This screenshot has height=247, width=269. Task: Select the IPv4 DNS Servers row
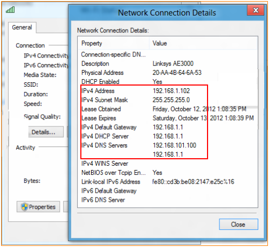[x=168, y=145]
